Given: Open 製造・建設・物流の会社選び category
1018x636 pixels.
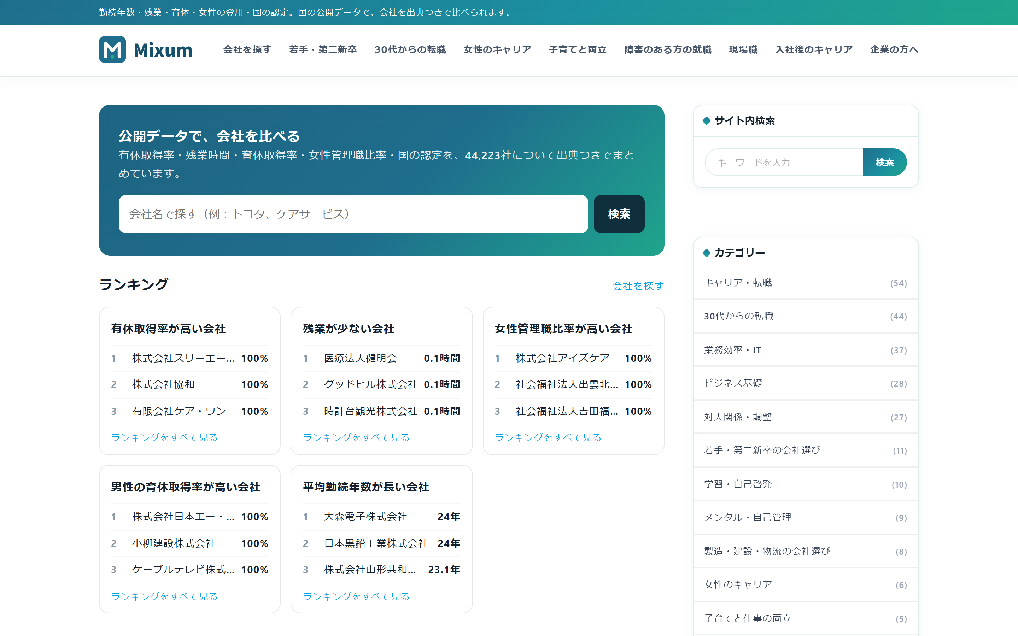Looking at the screenshot, I should (806, 552).
